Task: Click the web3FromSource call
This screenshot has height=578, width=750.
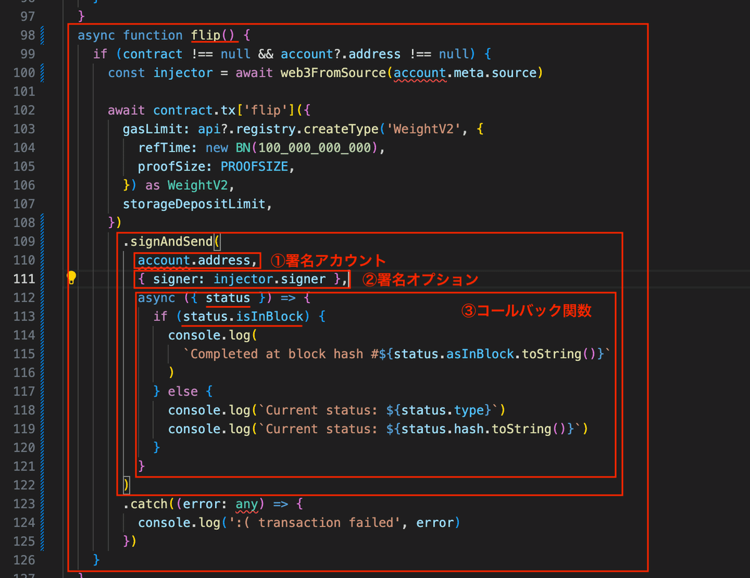Action: pos(334,72)
